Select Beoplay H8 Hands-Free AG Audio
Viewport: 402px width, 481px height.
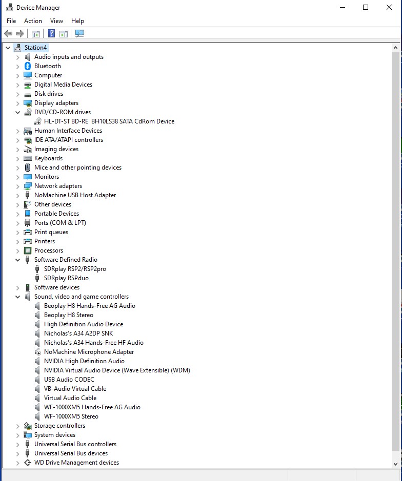[x=90, y=306]
